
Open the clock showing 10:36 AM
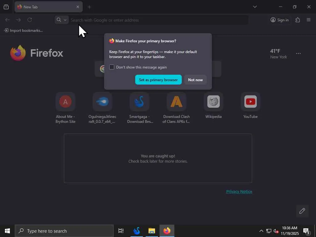click(x=289, y=231)
